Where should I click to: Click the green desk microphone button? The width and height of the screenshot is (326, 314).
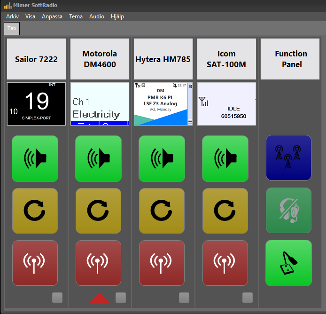click(288, 263)
